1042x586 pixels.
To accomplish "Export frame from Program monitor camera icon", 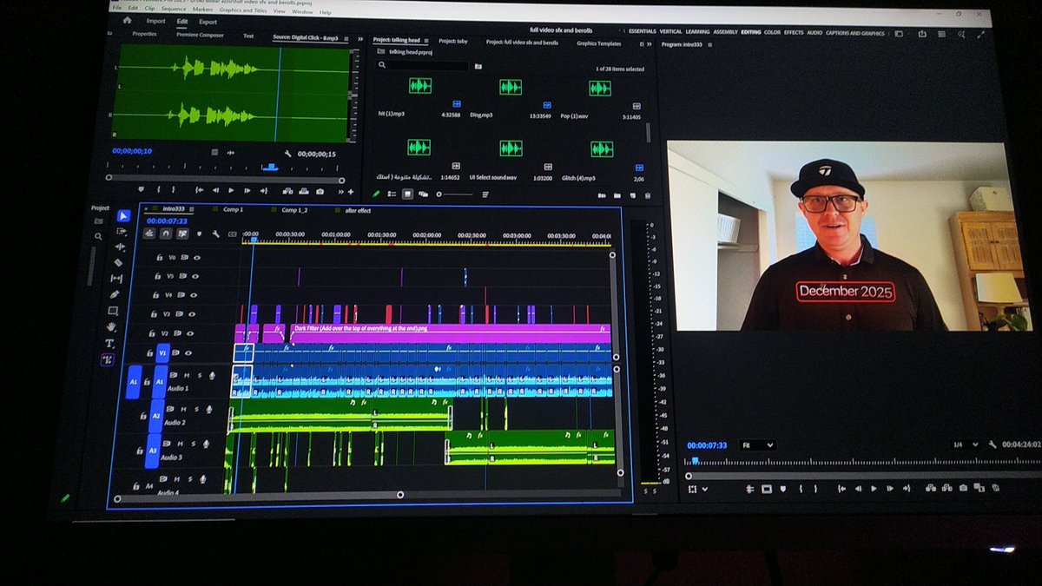I will (x=964, y=489).
